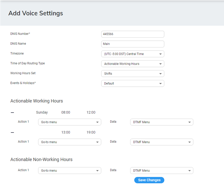
Task: Click the Save Changes button
Action: (149, 180)
